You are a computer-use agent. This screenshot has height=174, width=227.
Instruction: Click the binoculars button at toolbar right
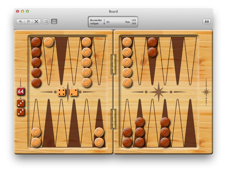(x=206, y=21)
